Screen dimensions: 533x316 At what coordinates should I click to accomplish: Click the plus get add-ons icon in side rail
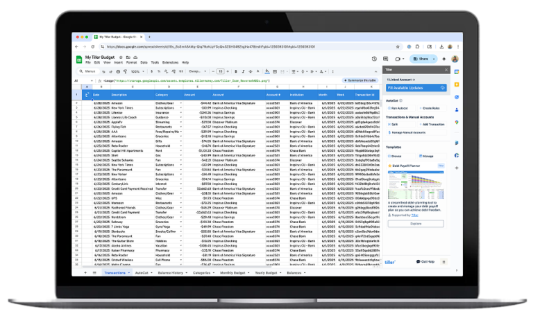pyautogui.click(x=457, y=168)
